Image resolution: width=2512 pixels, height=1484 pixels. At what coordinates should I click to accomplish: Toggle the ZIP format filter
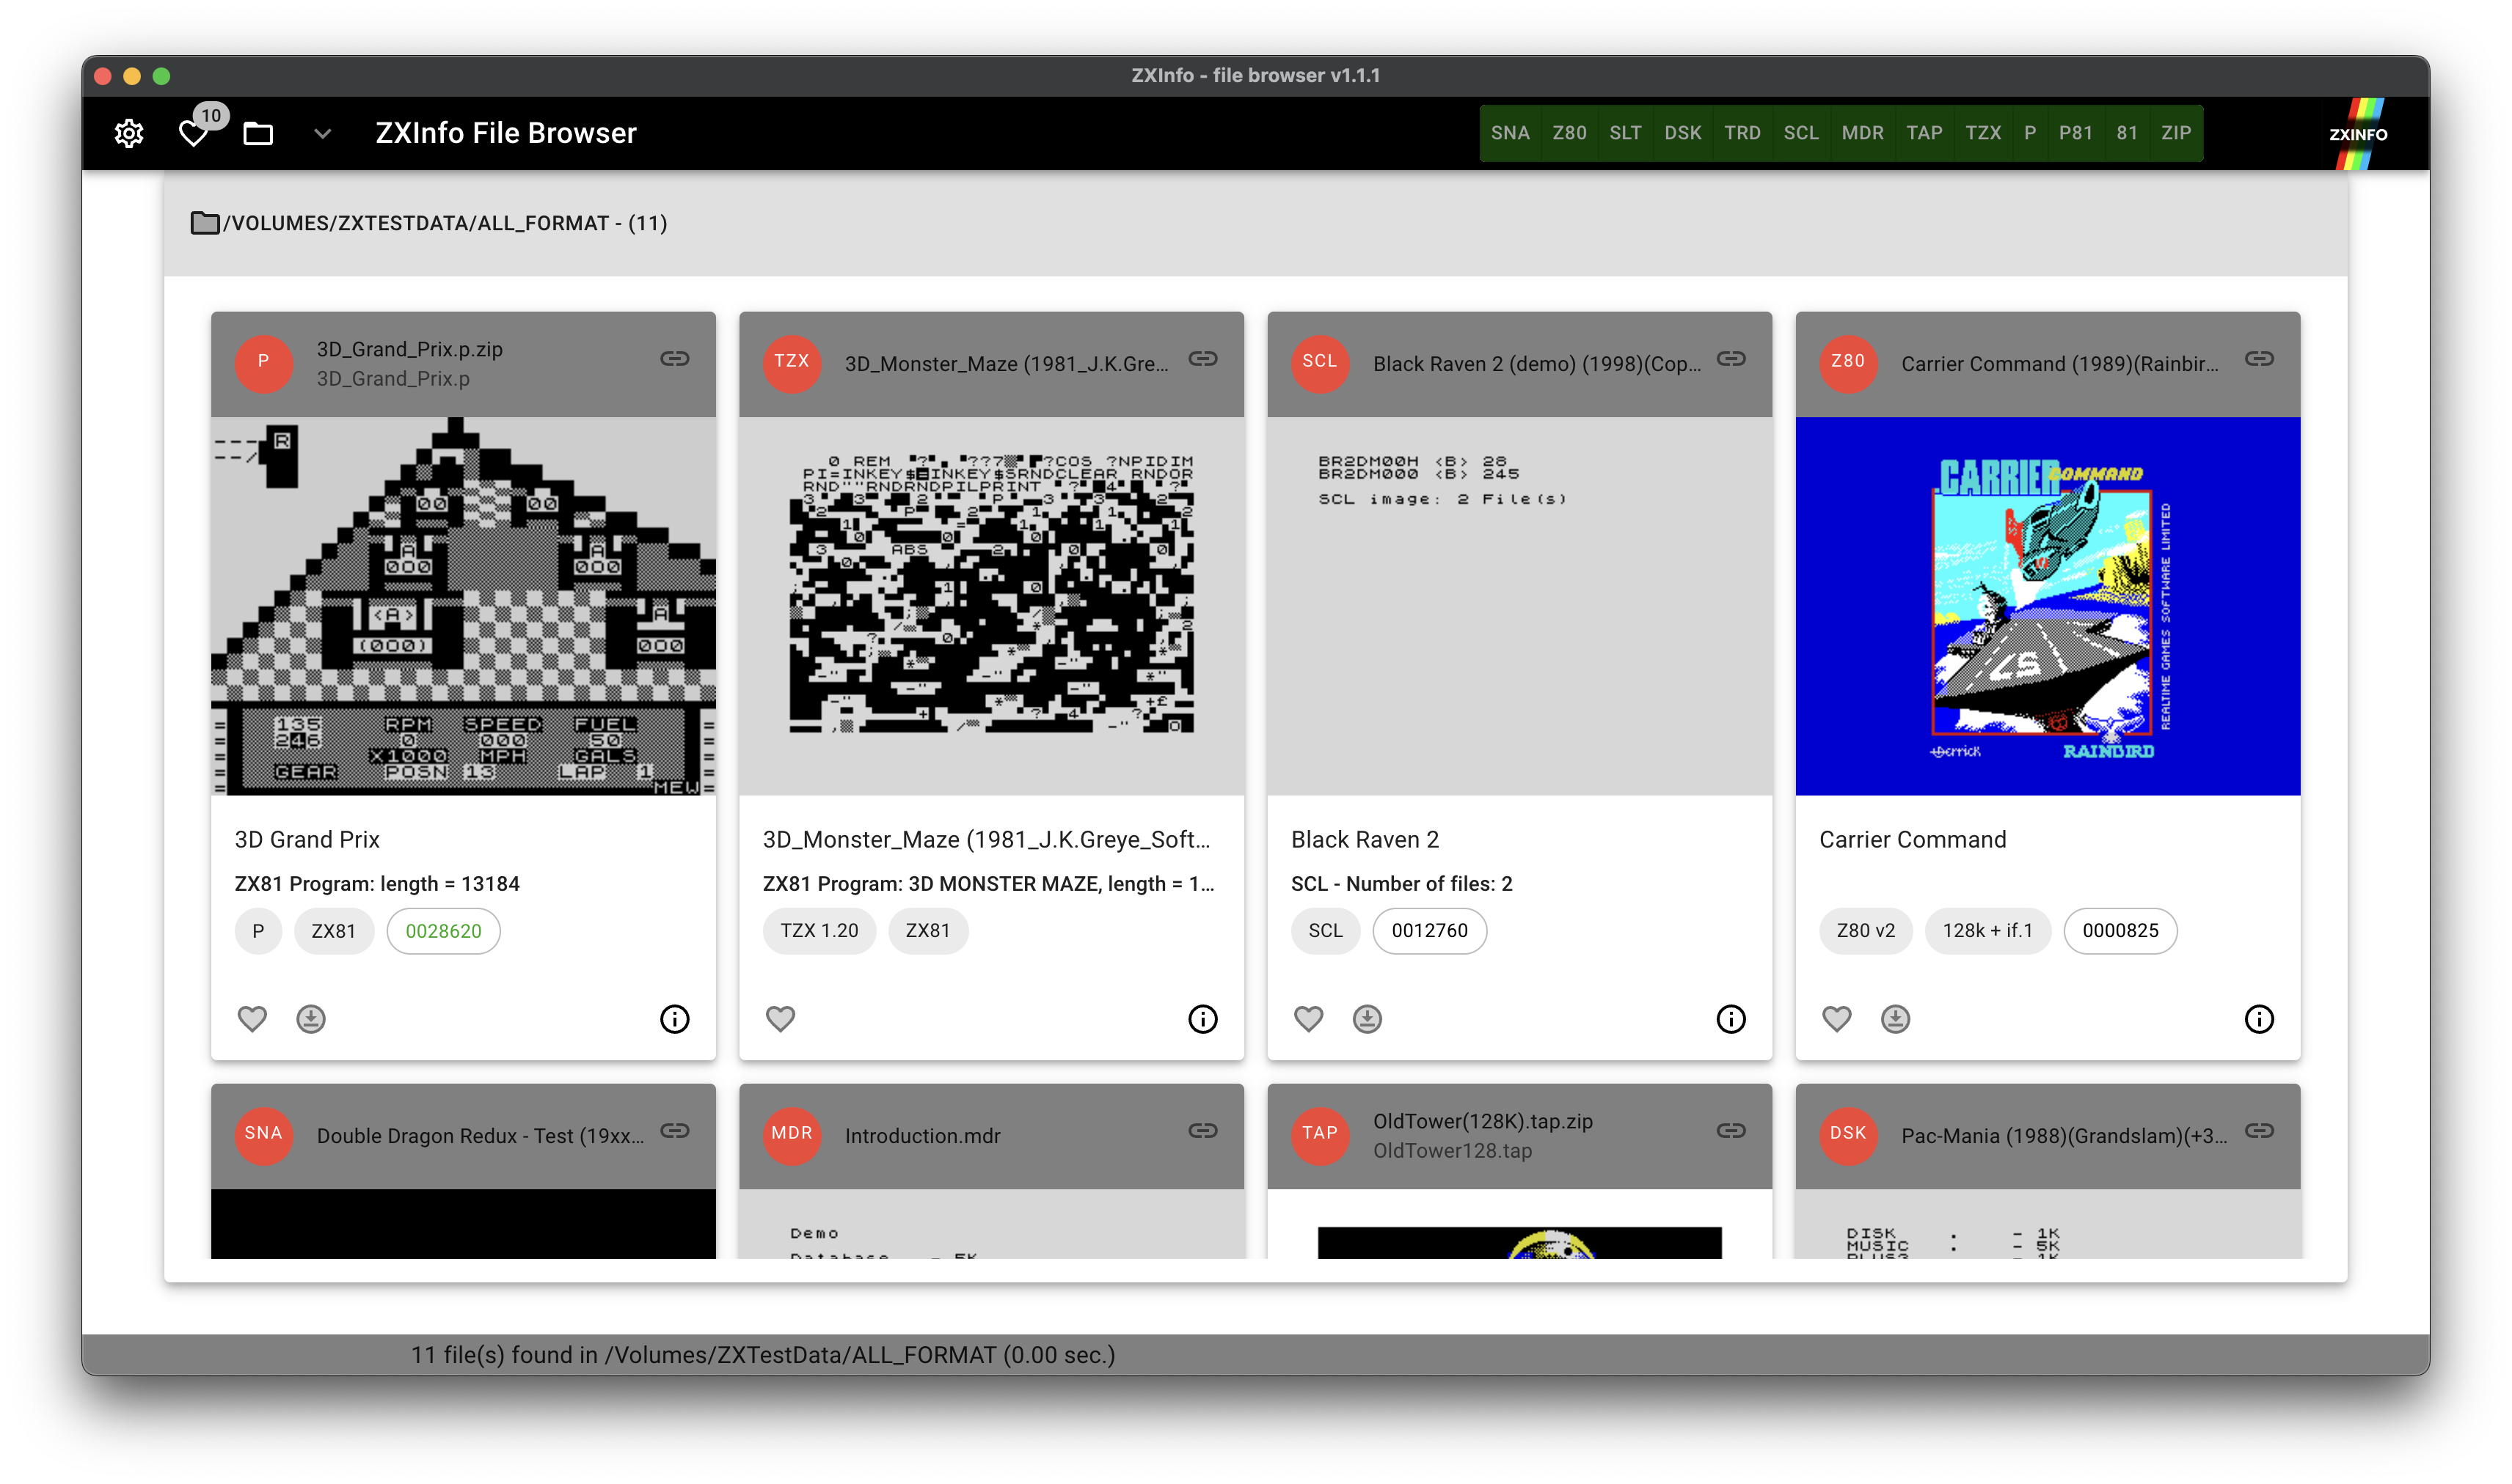[2175, 133]
